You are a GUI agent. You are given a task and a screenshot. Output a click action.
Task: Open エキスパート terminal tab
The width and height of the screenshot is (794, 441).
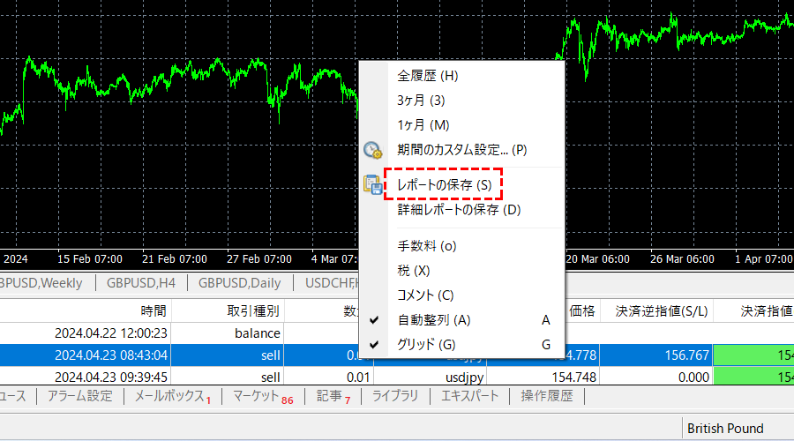[x=469, y=396]
